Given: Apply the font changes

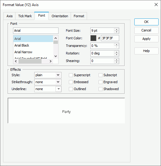Looking at the screenshot, I should 146,39.
